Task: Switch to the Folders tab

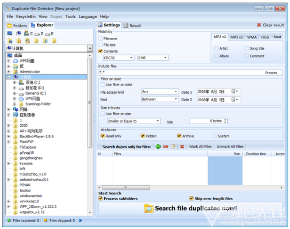Action: [17, 25]
